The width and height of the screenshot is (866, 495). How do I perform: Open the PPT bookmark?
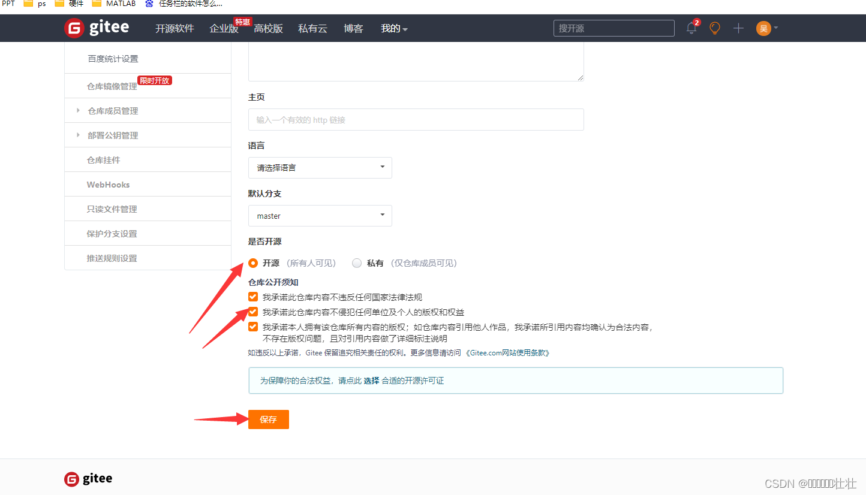point(8,4)
